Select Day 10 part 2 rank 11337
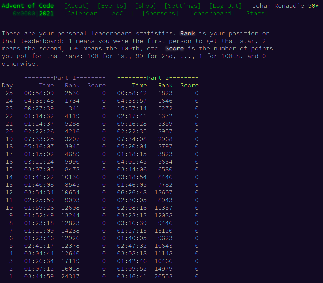323x283 pixels. coord(163,208)
